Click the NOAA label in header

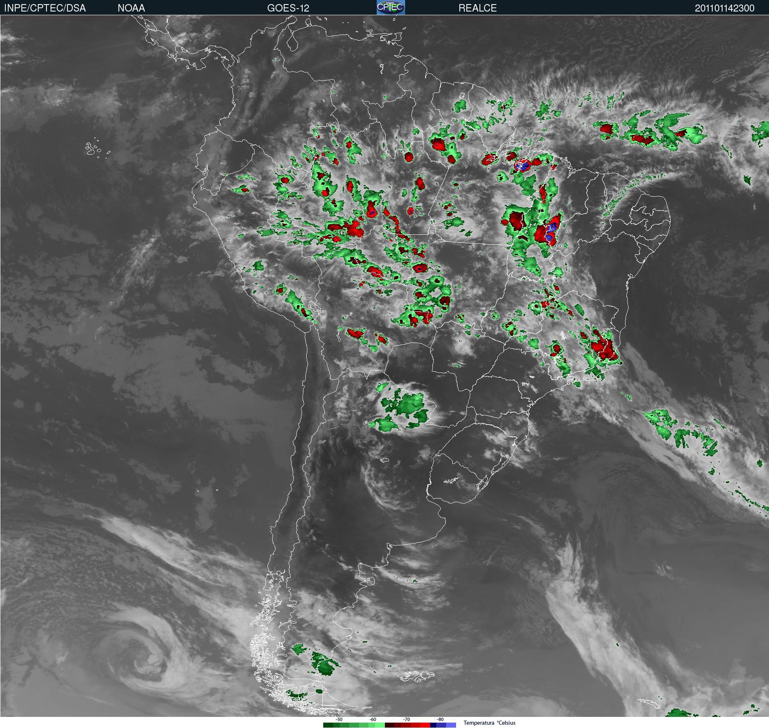tap(131, 8)
